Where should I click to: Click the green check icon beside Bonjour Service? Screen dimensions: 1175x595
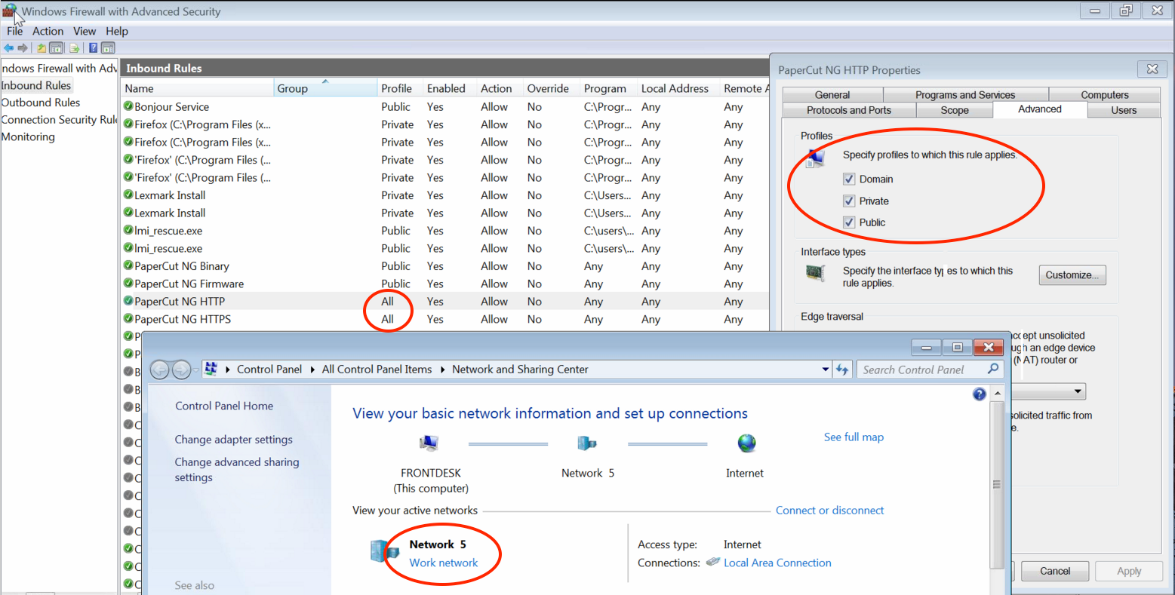click(128, 106)
